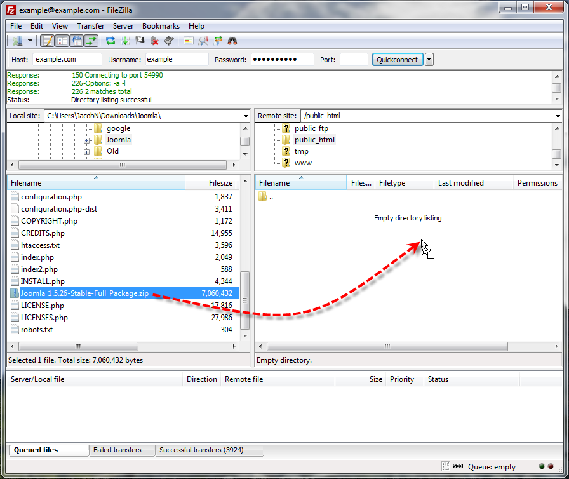Open the Site Manager icon
Image resolution: width=569 pixels, height=479 pixels.
point(17,41)
